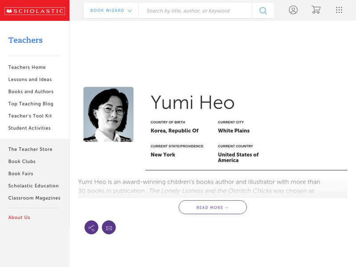Visit The Teacher Store

coord(30,150)
